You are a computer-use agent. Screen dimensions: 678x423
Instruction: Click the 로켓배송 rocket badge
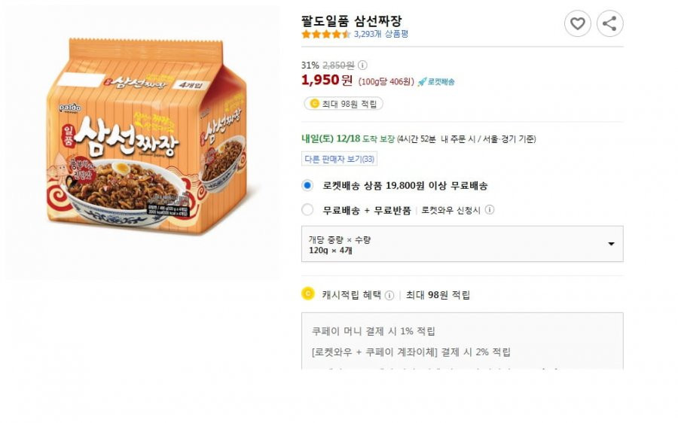pos(436,81)
